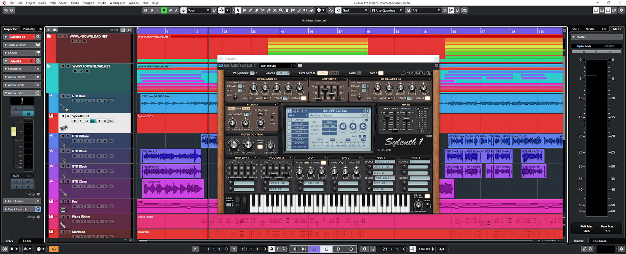Select the Mute X tool

[275, 10]
